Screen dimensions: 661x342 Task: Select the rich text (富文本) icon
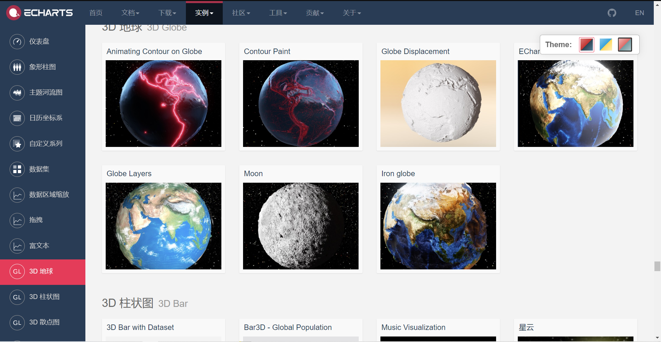tap(17, 246)
